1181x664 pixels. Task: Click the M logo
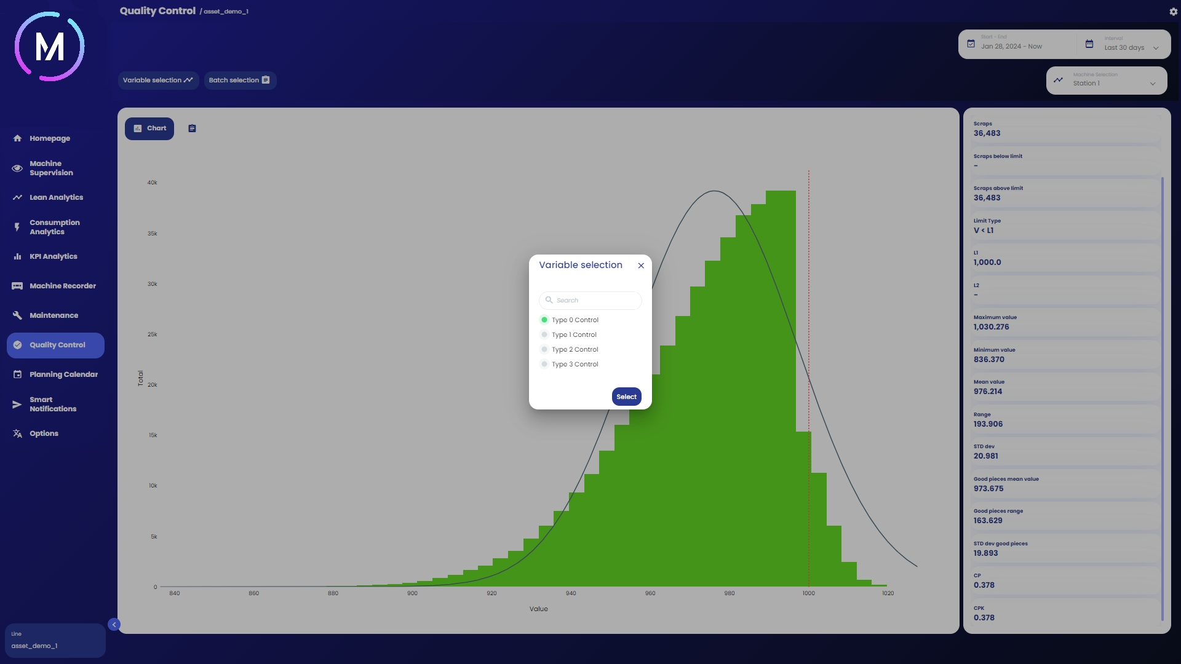tap(49, 47)
